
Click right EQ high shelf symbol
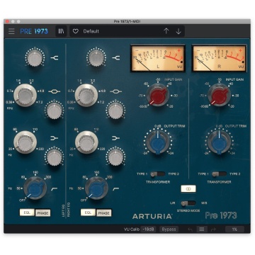(116, 57)
